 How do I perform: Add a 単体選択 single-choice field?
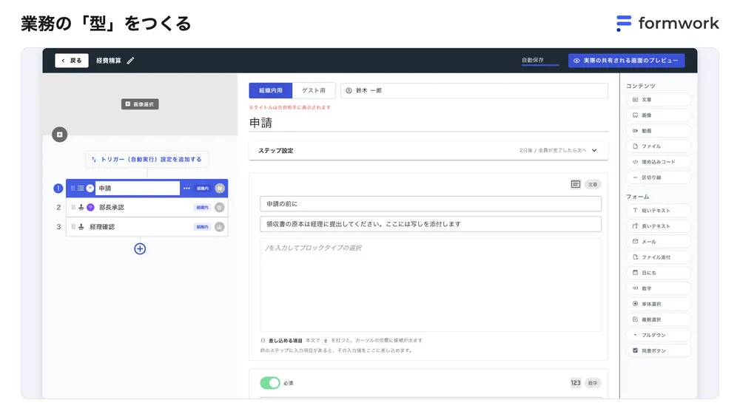(659, 304)
